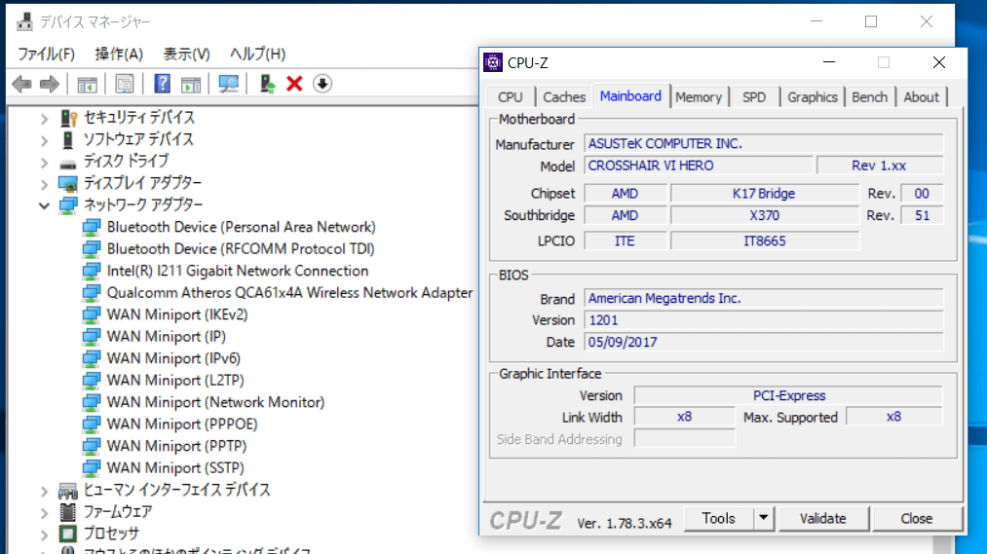Click the Close button in CPU-Z
This screenshot has height=554, width=987.
pyautogui.click(x=917, y=518)
